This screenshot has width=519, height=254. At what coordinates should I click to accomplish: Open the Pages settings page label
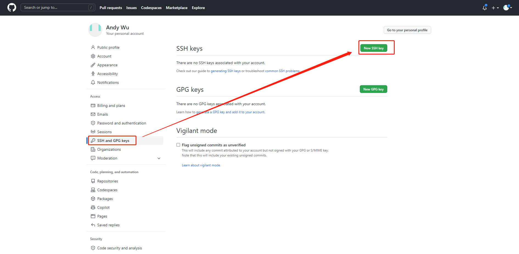pos(102,216)
